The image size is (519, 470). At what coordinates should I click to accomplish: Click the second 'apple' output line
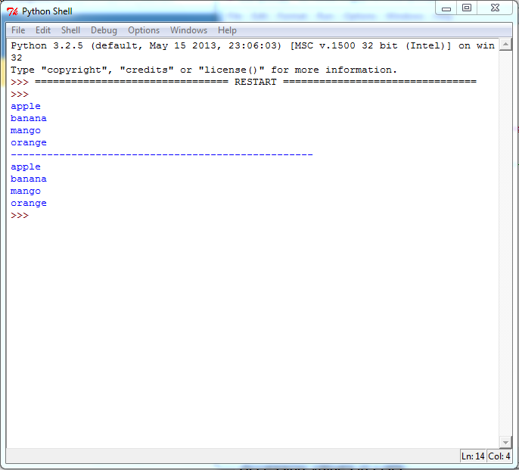click(26, 167)
